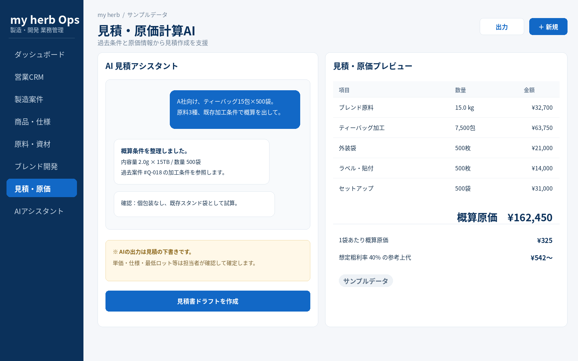The height and width of the screenshot is (361, 578).
Task: Select the ティーバッグ加工 row label
Action: coord(362,128)
